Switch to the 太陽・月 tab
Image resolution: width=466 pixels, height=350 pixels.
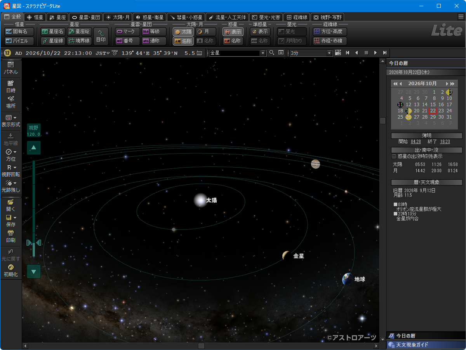118,17
